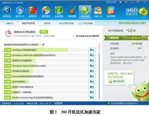Image resolution: width=149 pixels, height=116 pixels.
Task: Click the stopwatch boot speed icon
Action: click(x=8, y=33)
